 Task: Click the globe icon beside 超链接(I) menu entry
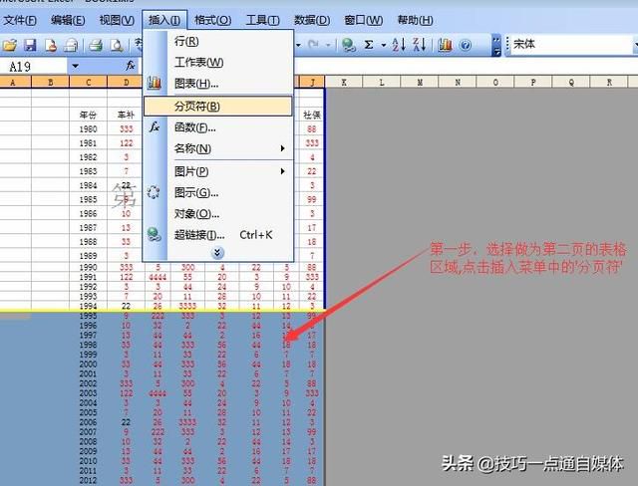[155, 234]
